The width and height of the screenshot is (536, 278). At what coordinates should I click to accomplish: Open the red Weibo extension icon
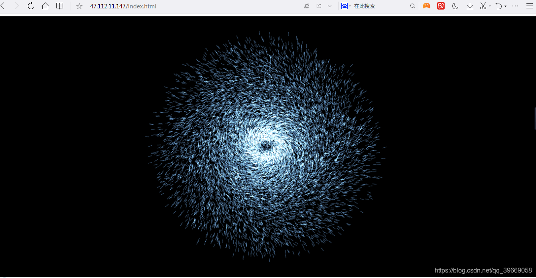click(x=441, y=6)
